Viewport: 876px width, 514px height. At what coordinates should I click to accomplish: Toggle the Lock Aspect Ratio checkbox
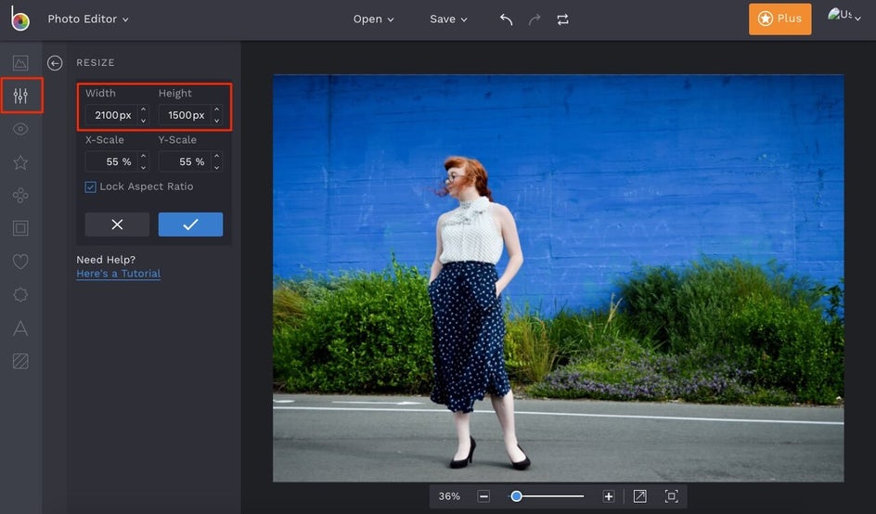coord(90,186)
